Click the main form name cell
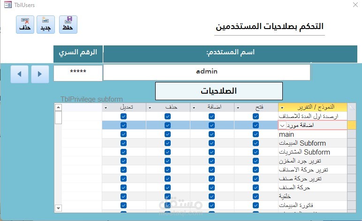Viewport: 362px width, 221px height. click(x=313, y=134)
